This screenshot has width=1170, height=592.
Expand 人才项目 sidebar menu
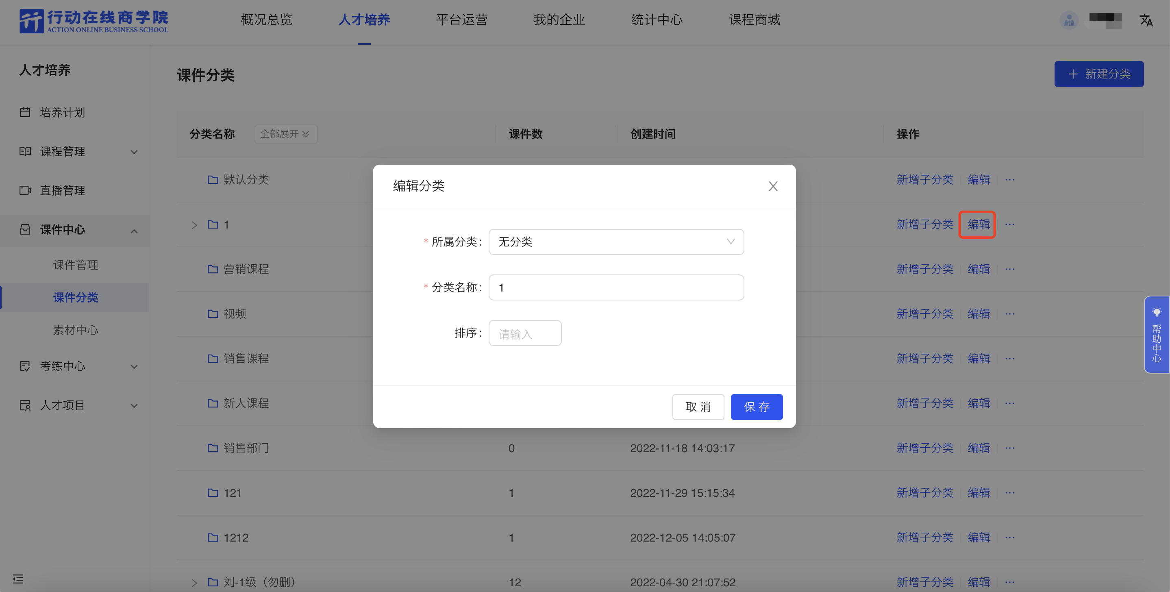[134, 406]
